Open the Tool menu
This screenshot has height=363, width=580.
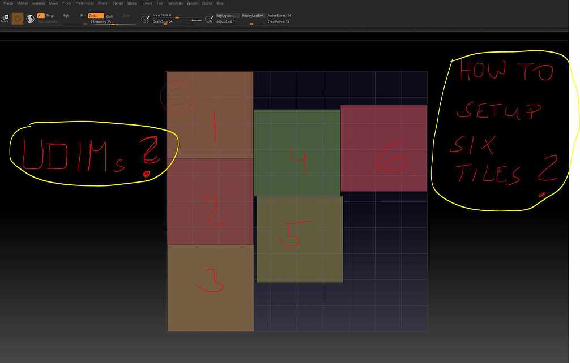161,3
